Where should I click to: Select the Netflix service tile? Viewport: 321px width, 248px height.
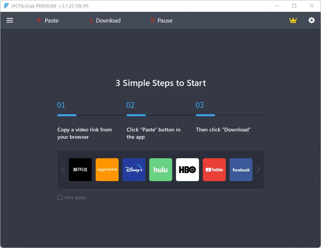coord(80,170)
